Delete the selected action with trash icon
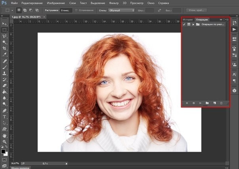The image size is (239, 169). [x=221, y=103]
